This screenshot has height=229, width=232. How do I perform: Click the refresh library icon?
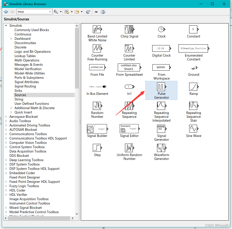(x=88, y=12)
